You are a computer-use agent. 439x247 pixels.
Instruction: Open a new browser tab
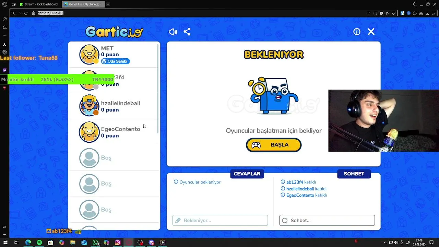[x=108, y=4]
